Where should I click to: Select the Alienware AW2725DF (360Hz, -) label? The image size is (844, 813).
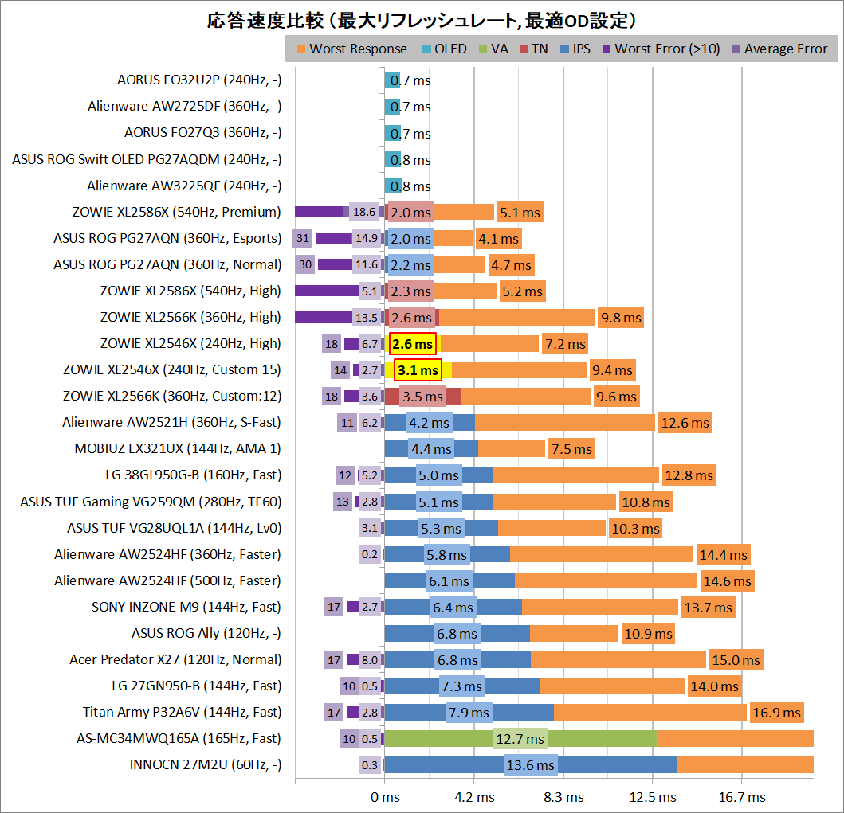(185, 107)
